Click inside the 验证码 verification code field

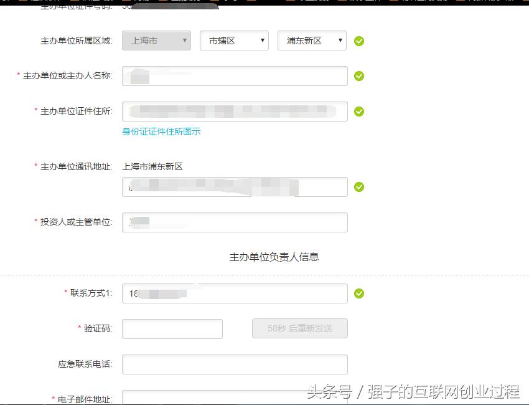click(172, 328)
